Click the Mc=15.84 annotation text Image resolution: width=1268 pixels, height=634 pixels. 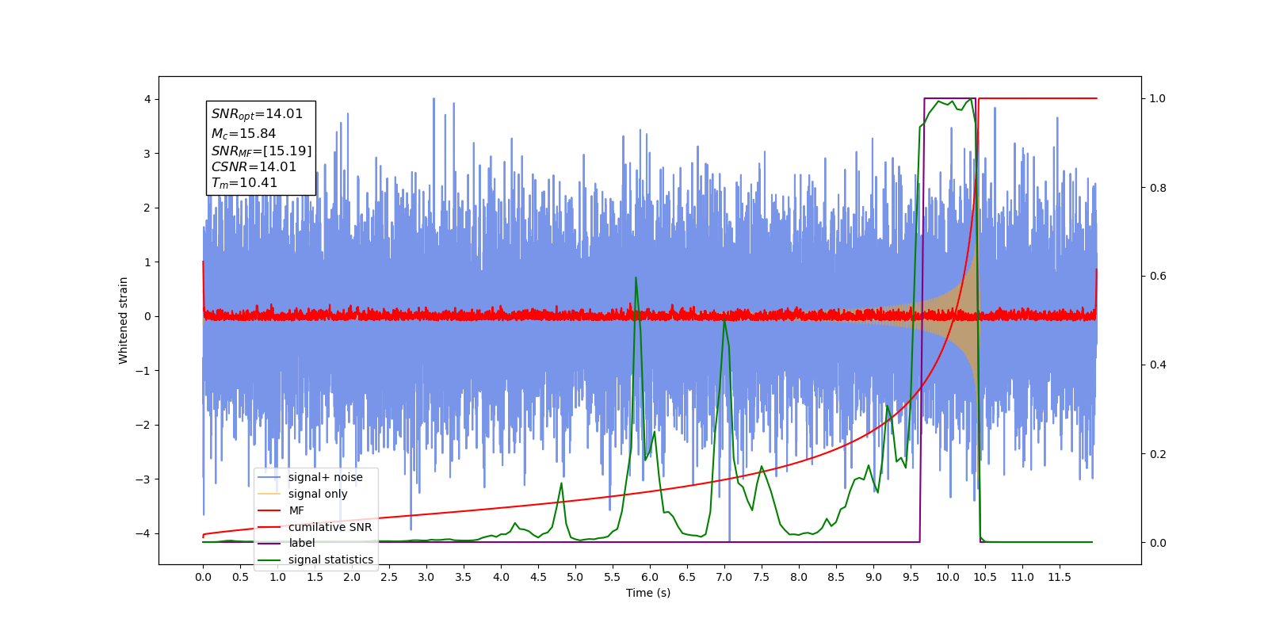pyautogui.click(x=243, y=134)
